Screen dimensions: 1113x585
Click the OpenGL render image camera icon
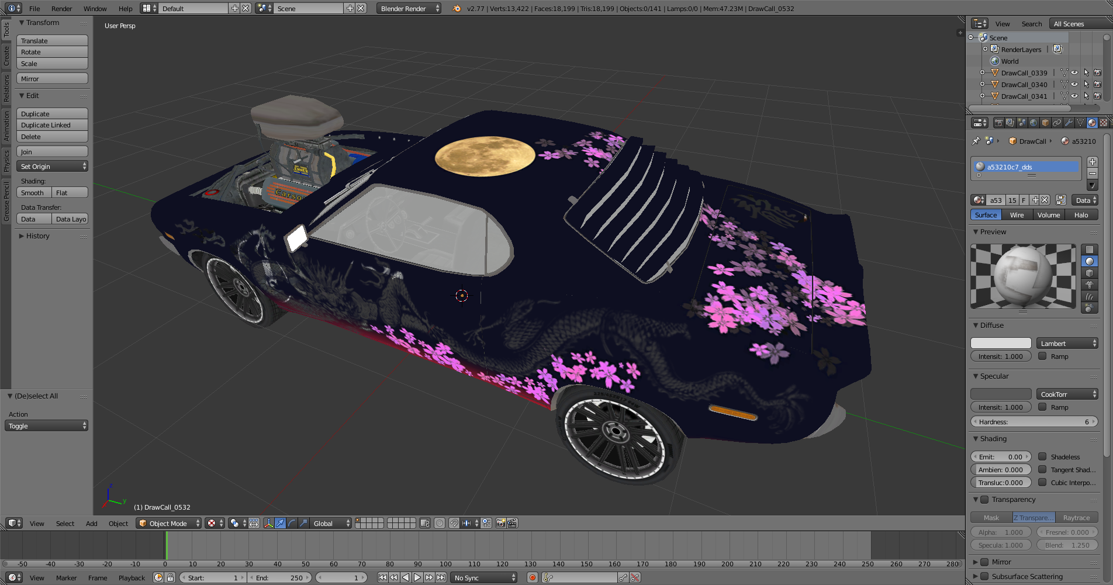coord(501,523)
